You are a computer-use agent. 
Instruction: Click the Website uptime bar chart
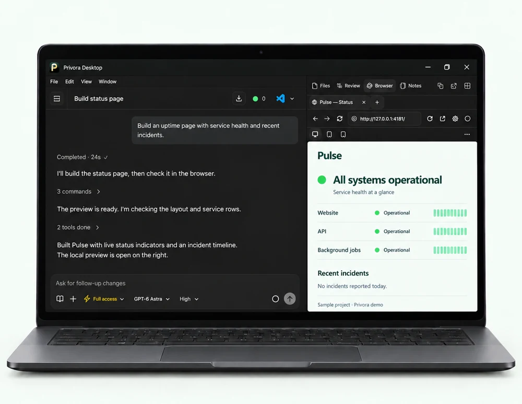[450, 213]
